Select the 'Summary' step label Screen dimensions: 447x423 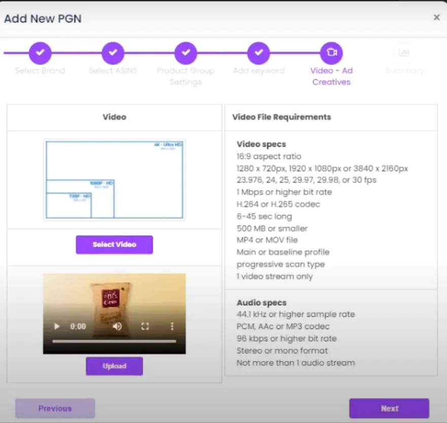pyautogui.click(x=404, y=71)
